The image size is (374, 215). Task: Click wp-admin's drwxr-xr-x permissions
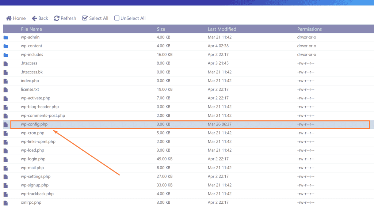coord(307,37)
